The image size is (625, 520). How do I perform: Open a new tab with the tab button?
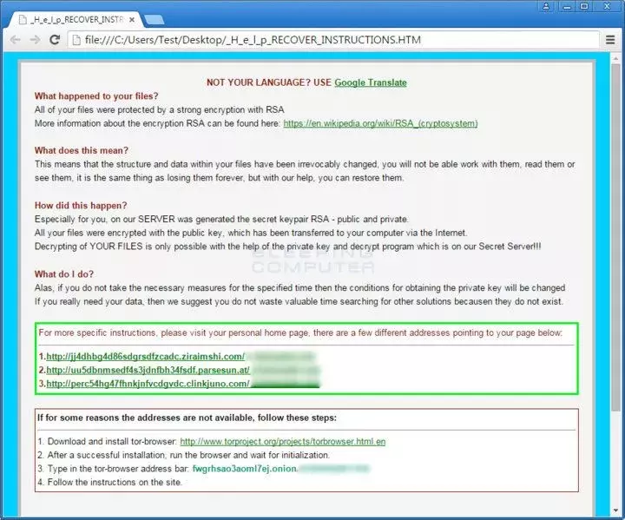point(154,20)
